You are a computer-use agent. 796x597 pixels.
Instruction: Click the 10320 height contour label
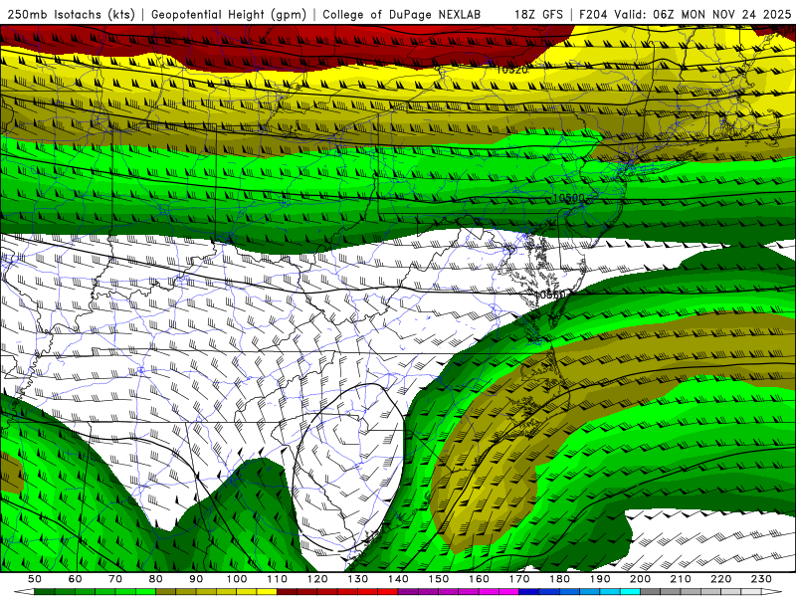point(511,70)
